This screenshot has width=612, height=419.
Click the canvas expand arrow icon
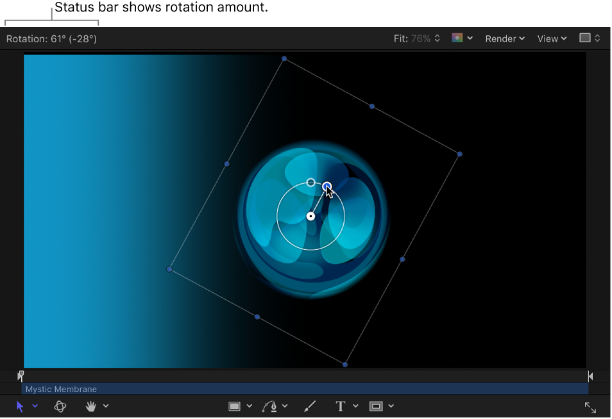[x=590, y=407]
